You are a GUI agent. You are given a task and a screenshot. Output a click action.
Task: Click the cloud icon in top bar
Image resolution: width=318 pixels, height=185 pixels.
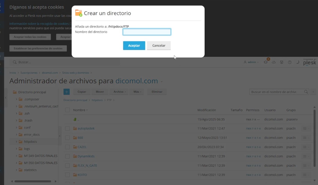(274, 62)
